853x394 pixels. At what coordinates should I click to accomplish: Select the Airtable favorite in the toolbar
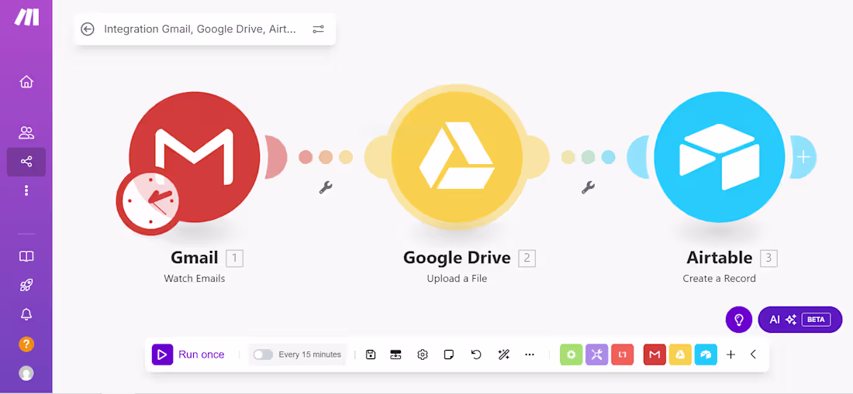pos(706,355)
